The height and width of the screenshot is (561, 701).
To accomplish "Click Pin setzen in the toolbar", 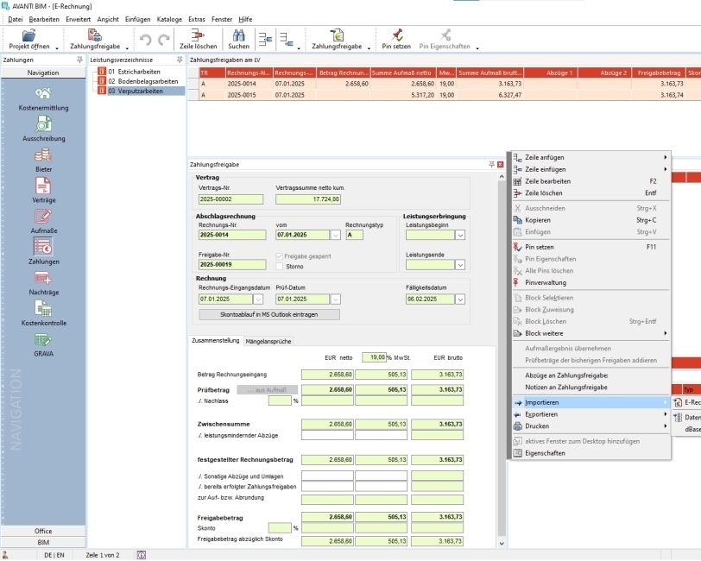I will pos(395,36).
